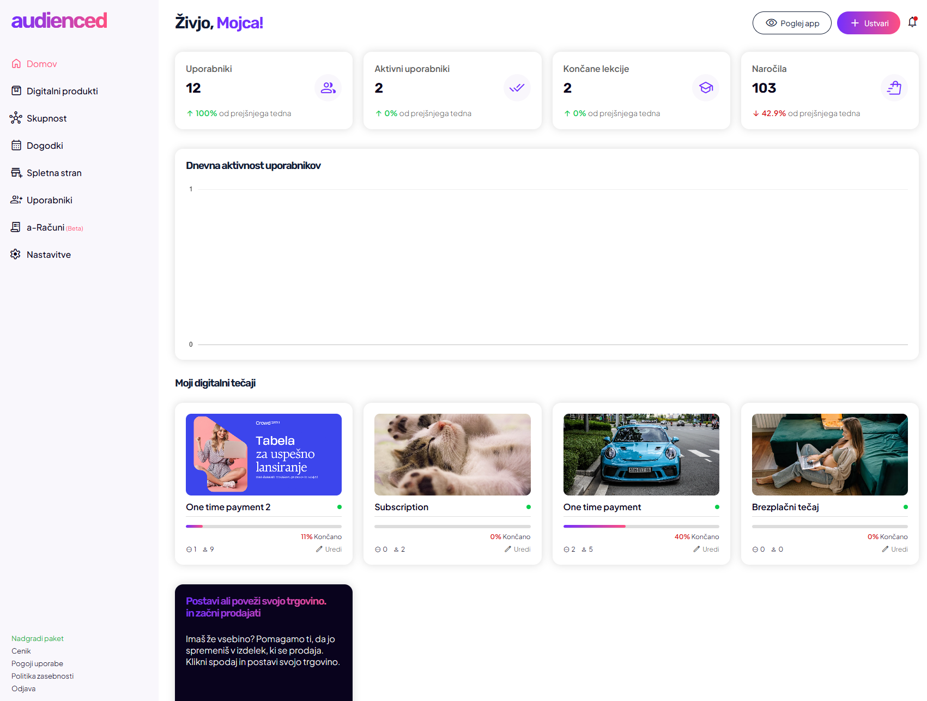Navigate to Dogodki in sidebar
This screenshot has height=701, width=927.
45,146
